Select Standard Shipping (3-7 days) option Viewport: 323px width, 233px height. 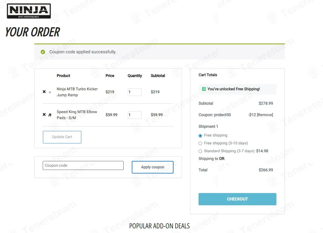tap(200, 151)
